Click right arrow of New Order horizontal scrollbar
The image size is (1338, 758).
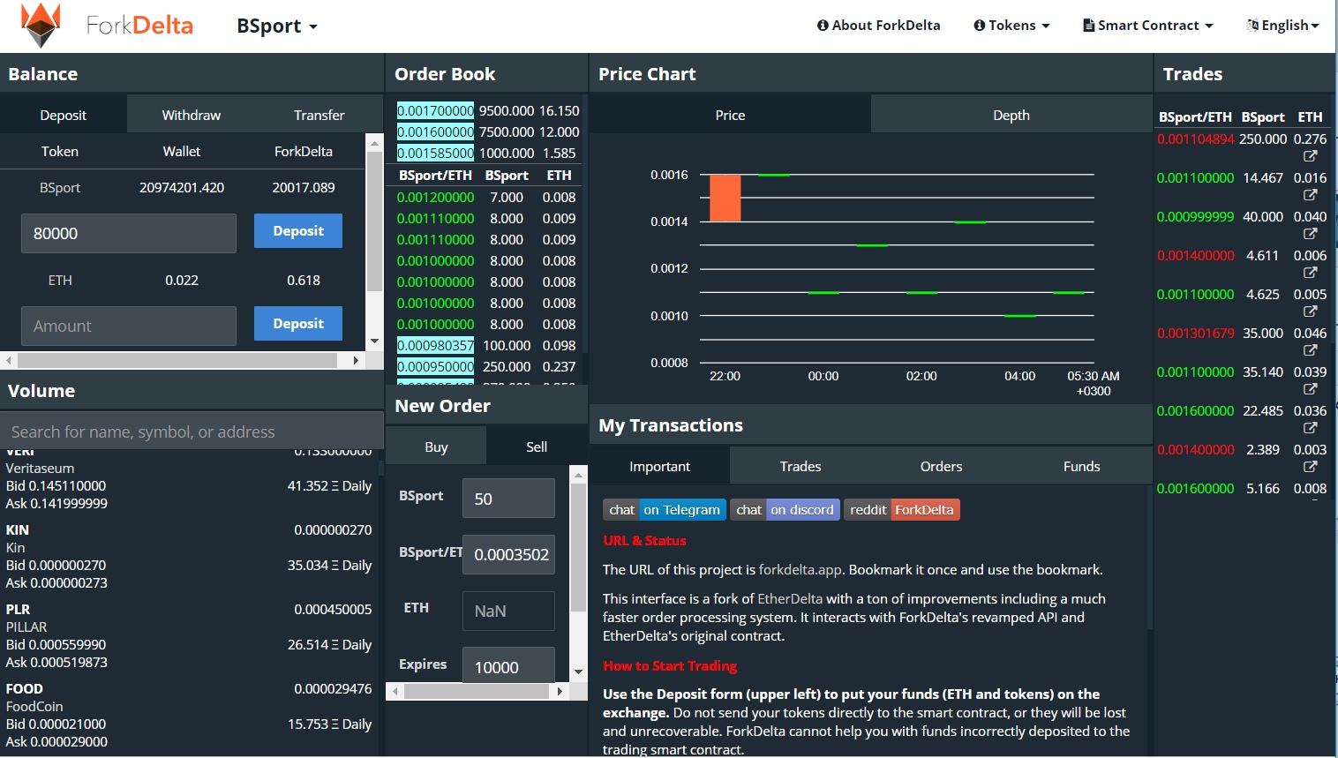[x=560, y=692]
